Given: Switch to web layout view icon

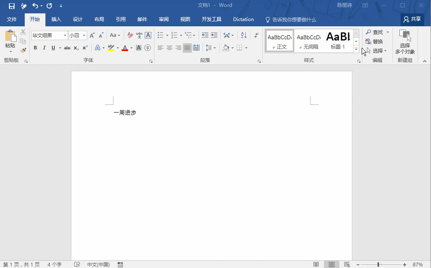Looking at the screenshot, I should tap(347, 264).
